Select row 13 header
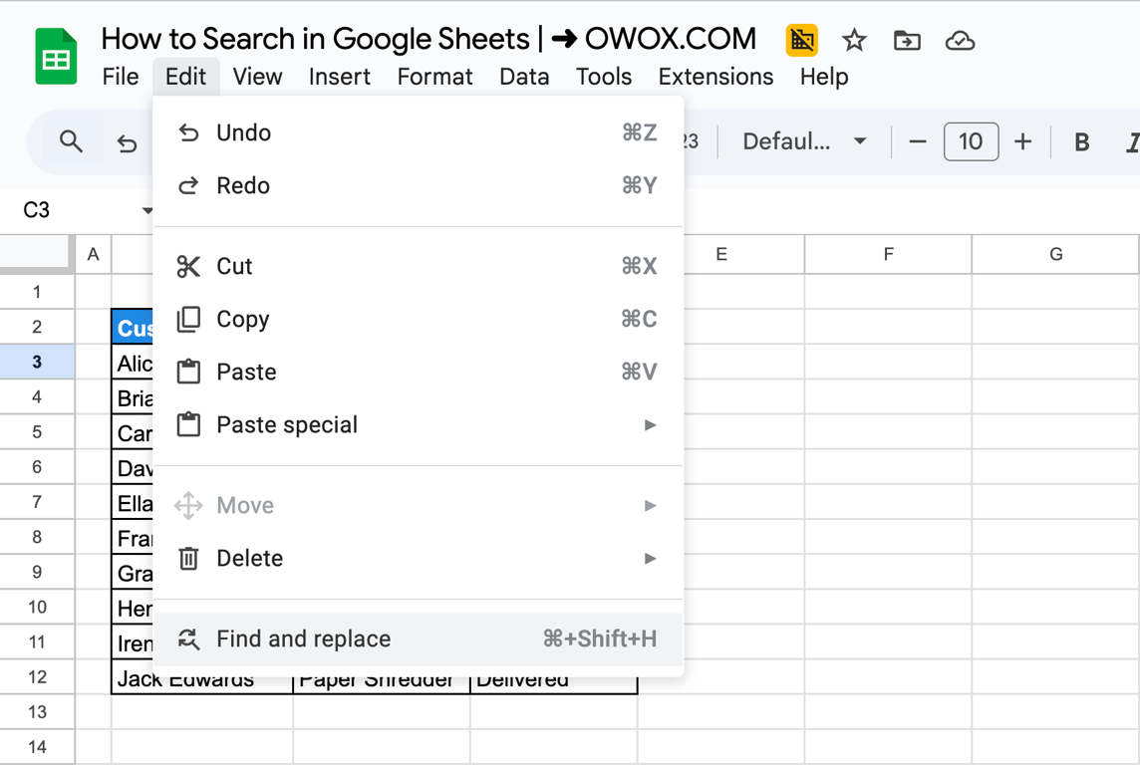Viewport: 1140px width, 765px height. (x=37, y=712)
